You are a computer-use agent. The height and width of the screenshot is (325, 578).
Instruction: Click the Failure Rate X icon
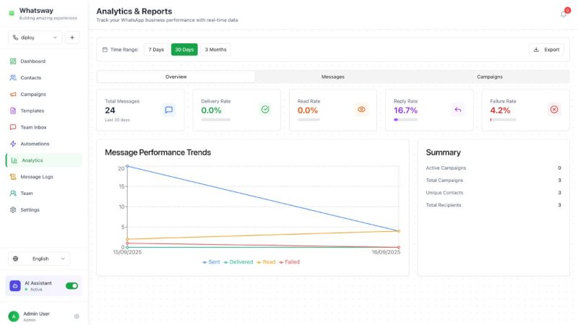[x=554, y=110]
